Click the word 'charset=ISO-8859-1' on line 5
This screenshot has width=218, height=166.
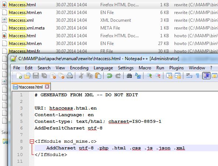135,121
